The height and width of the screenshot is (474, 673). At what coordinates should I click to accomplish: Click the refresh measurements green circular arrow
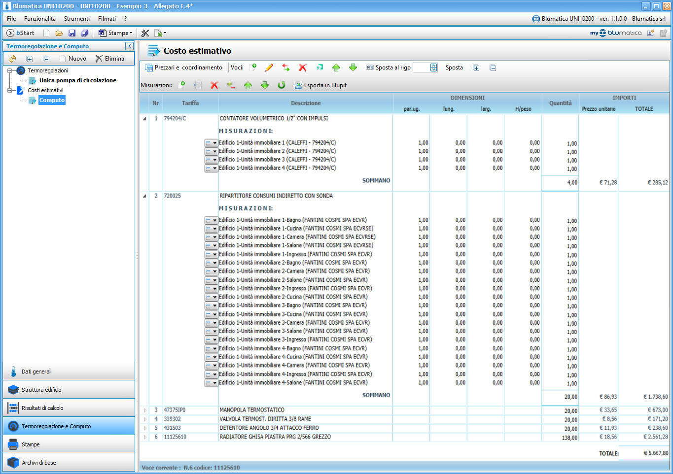[x=282, y=85]
